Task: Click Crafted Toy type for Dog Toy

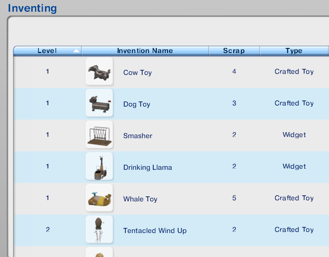Action: (294, 104)
